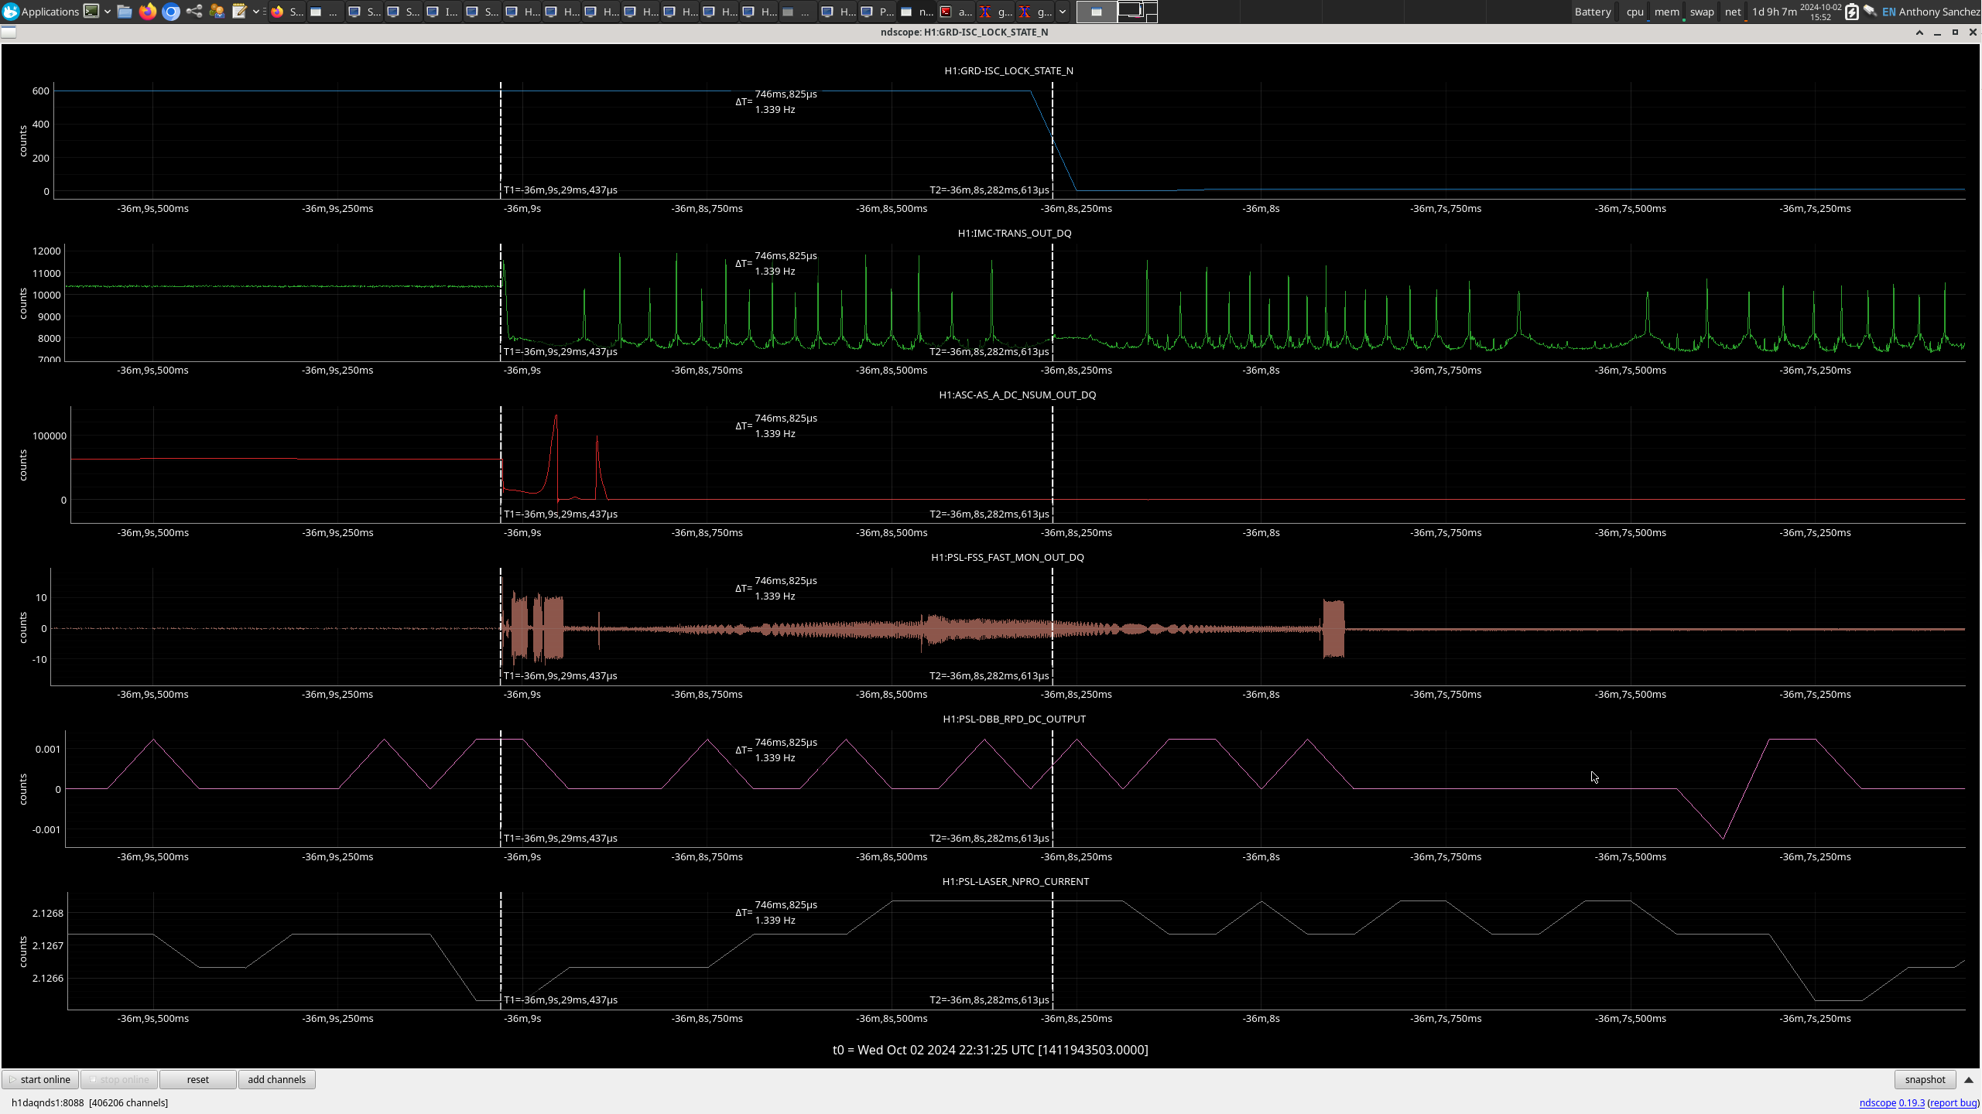Click the T1 cursor label in NPRO_CURRENT plot
Image resolution: width=1982 pixels, height=1114 pixels.
[x=560, y=1000]
